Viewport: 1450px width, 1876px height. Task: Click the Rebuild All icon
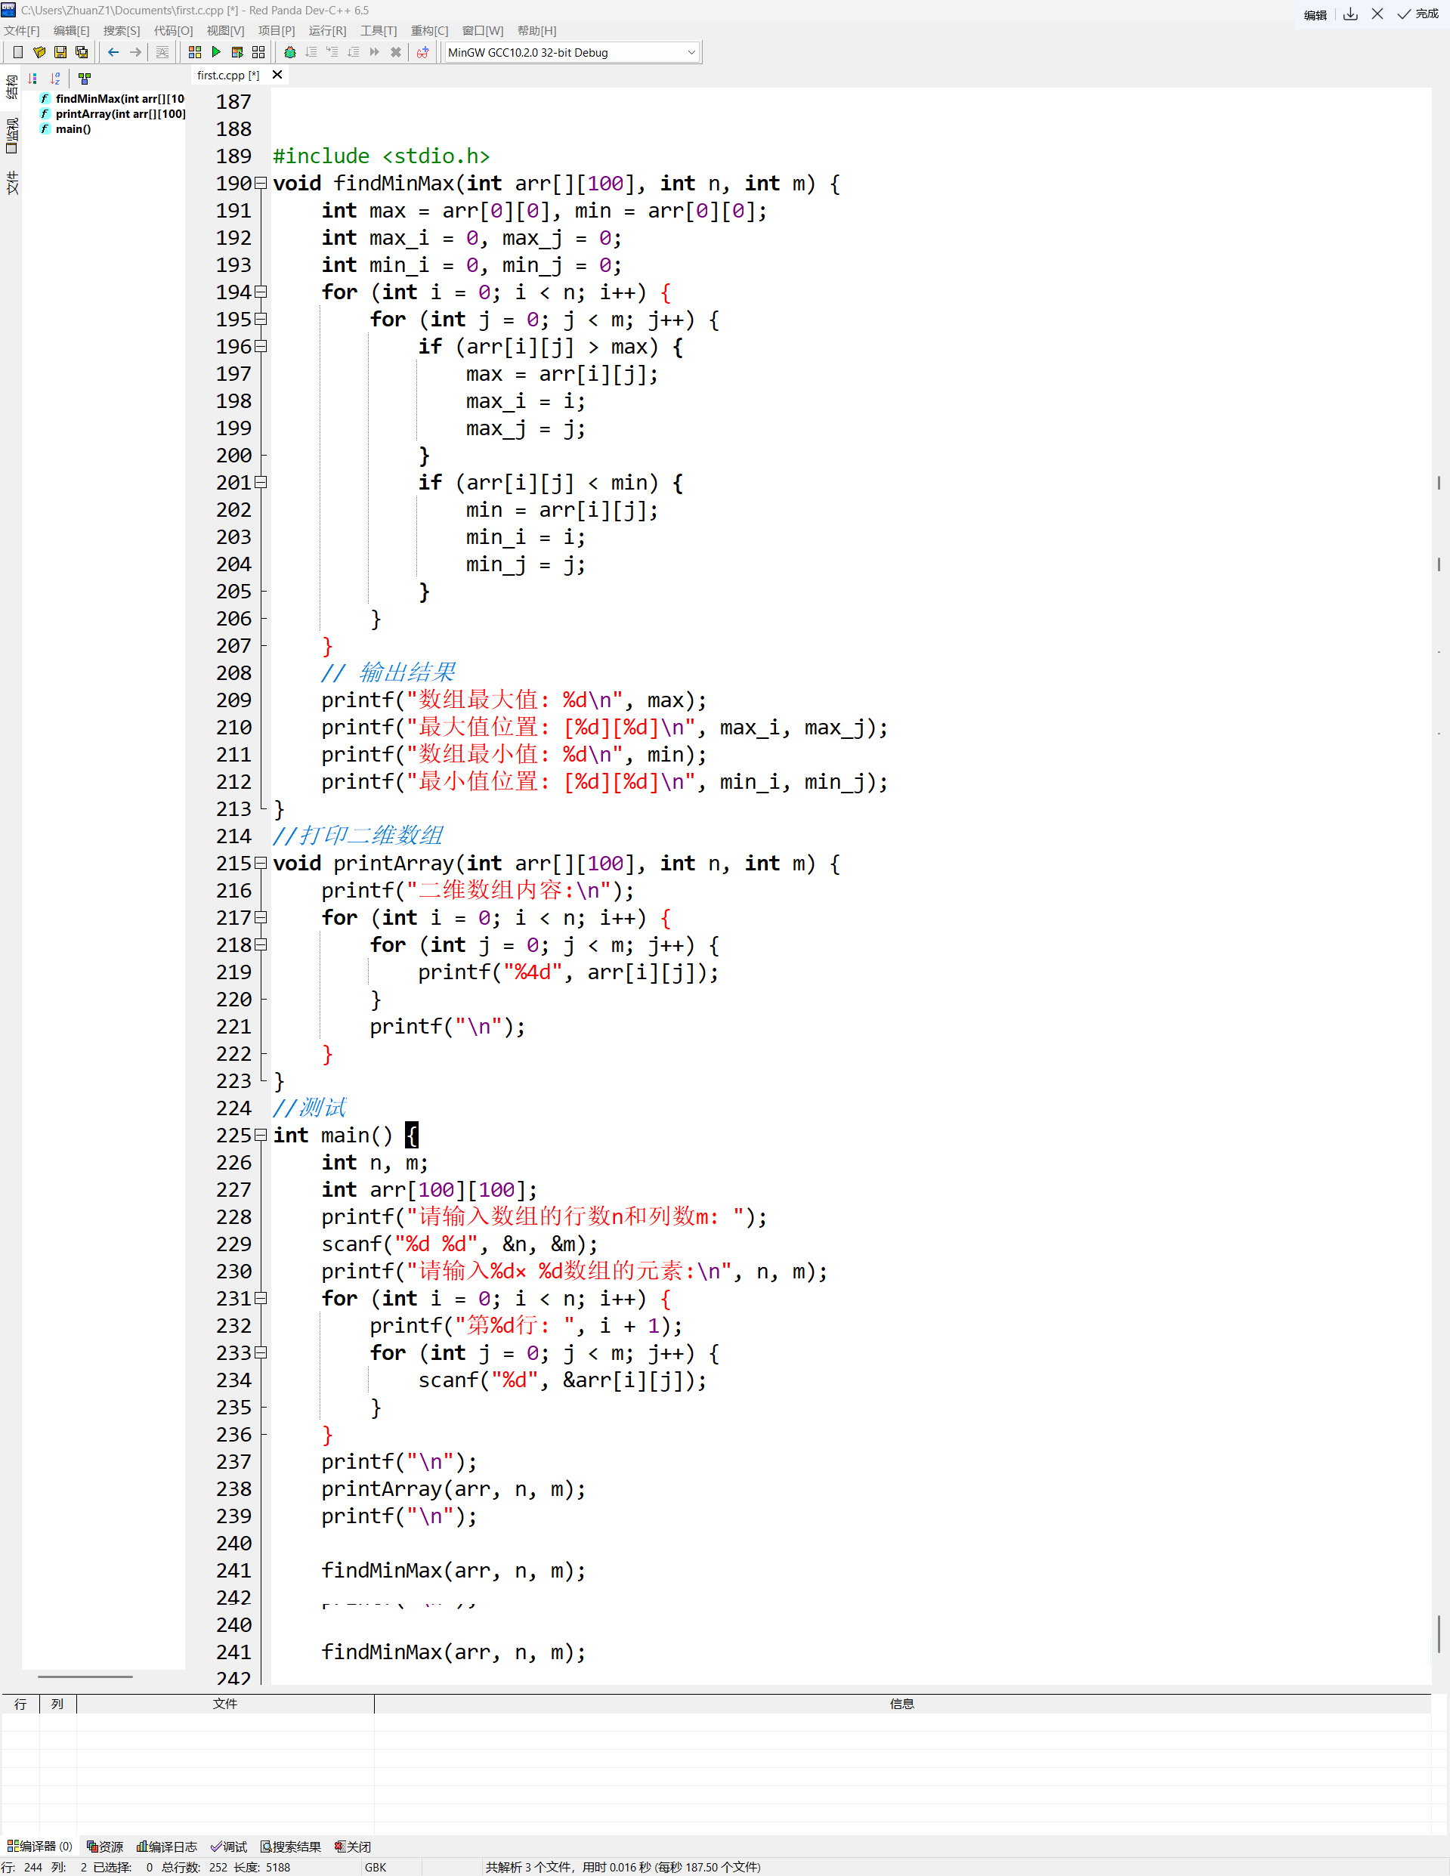tap(258, 52)
